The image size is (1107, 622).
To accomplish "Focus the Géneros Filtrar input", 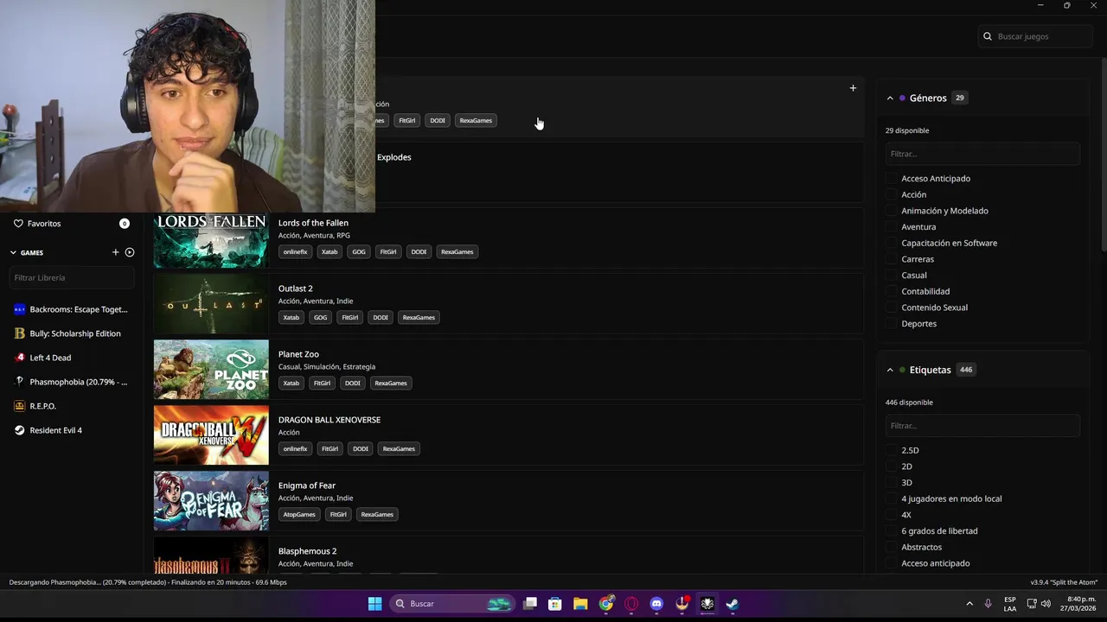I will (982, 154).
